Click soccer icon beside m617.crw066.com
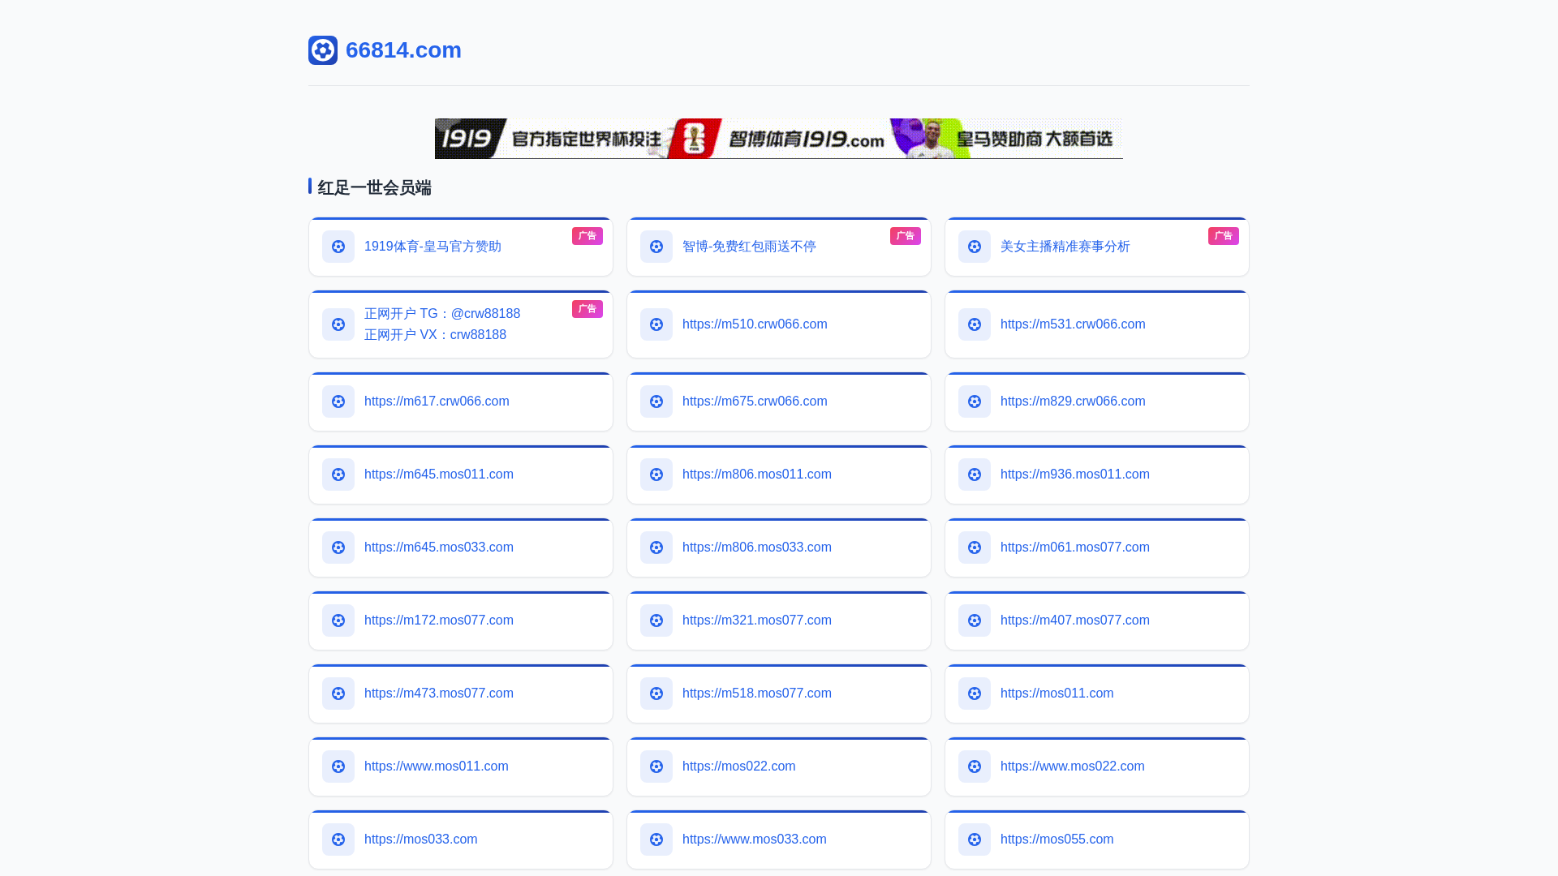 (x=338, y=401)
